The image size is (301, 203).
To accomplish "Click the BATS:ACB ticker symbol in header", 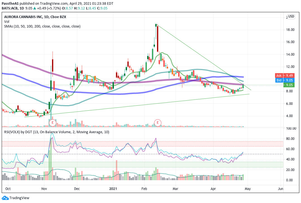I will click(10, 8).
